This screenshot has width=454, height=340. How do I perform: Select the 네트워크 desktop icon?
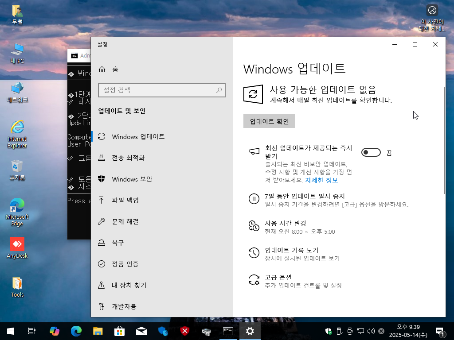pos(17,93)
